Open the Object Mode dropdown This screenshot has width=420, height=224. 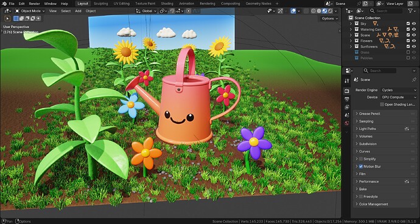(x=30, y=11)
